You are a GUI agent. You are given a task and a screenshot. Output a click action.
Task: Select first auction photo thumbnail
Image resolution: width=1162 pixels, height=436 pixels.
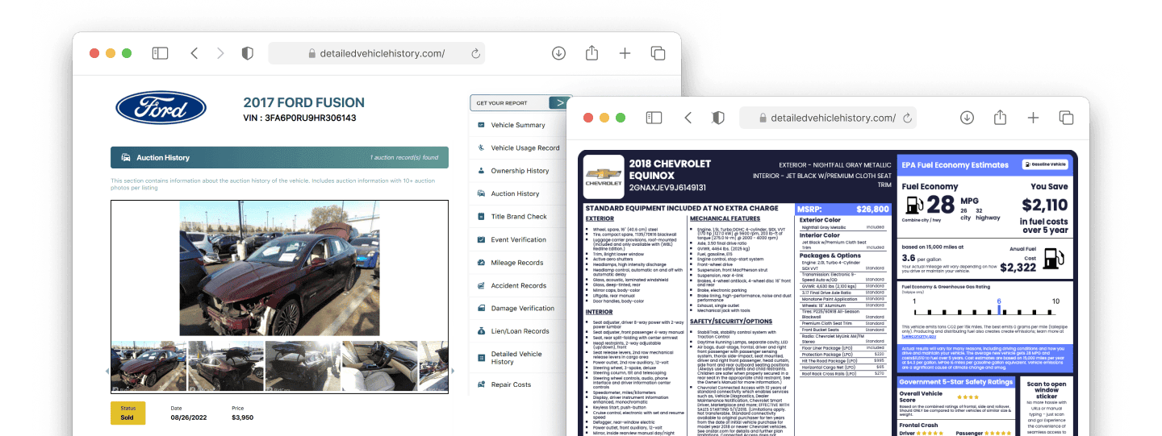coord(148,366)
